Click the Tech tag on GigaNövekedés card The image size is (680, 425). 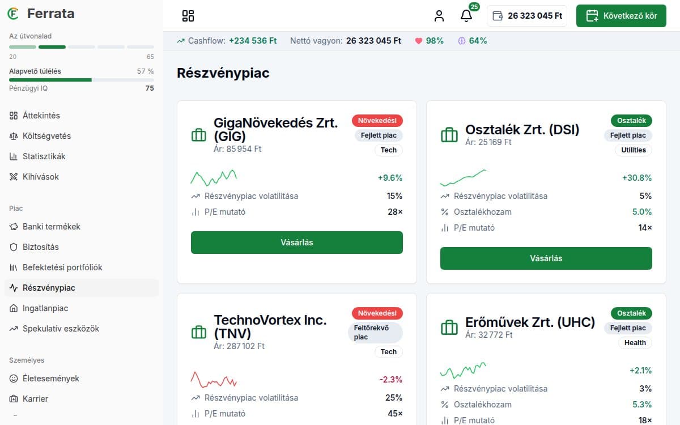click(389, 150)
